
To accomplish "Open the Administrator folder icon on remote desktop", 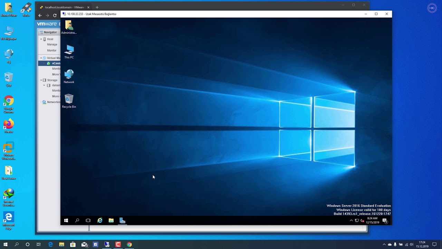I will pyautogui.click(x=69, y=27).
